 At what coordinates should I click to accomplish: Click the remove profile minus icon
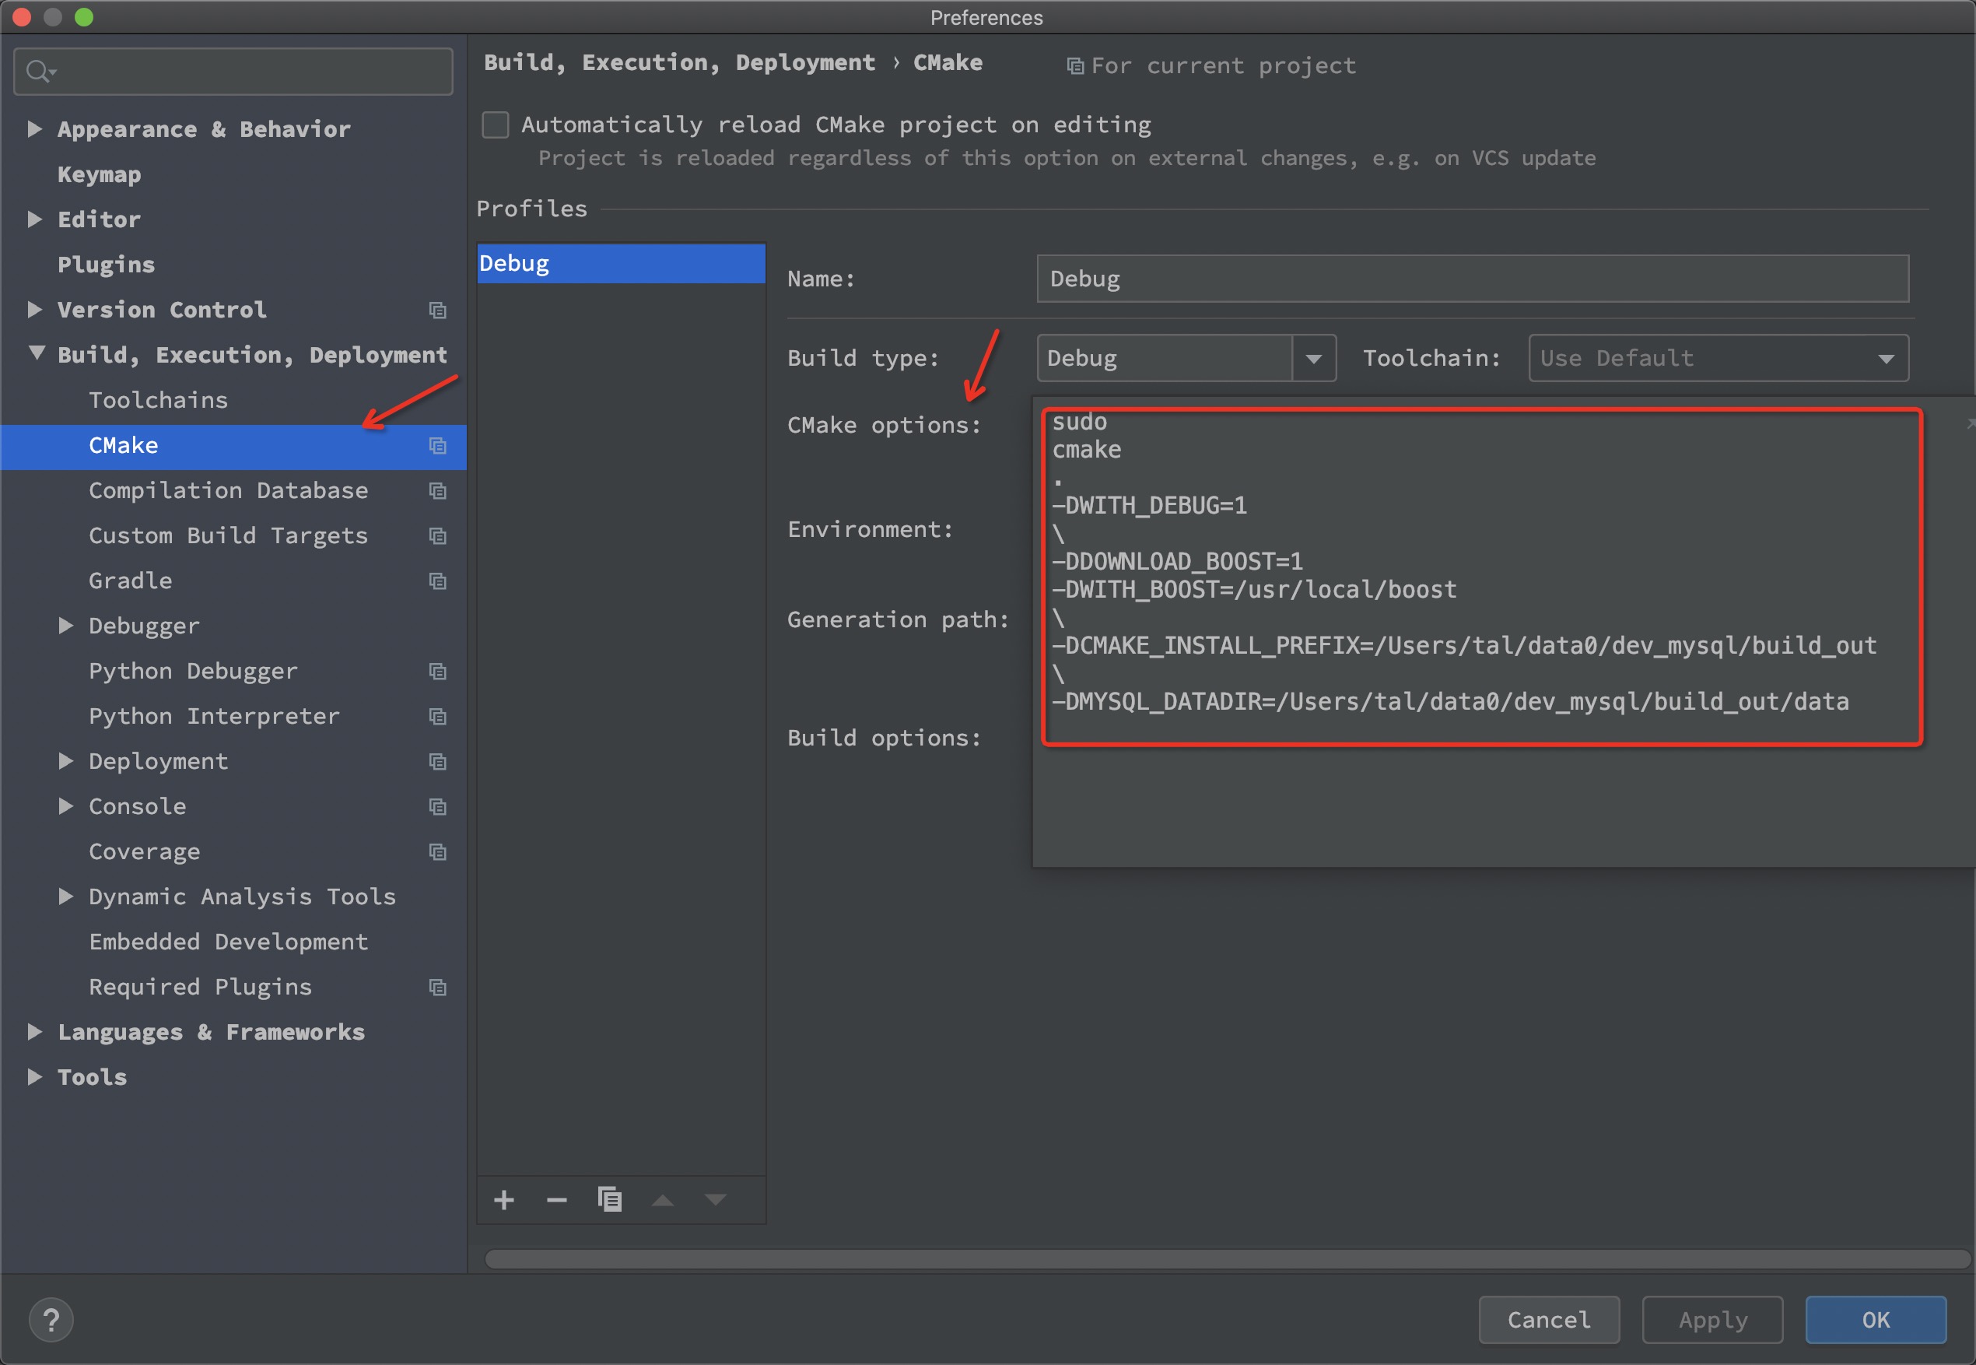[x=557, y=1200]
